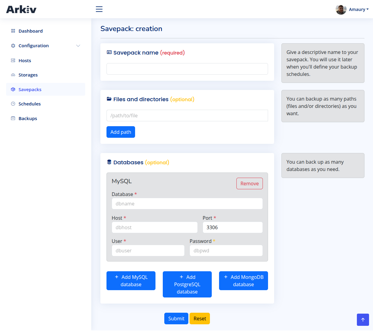Viewport: 373px width, 331px height.
Task: Click the Arkiv logo
Action: (21, 9)
